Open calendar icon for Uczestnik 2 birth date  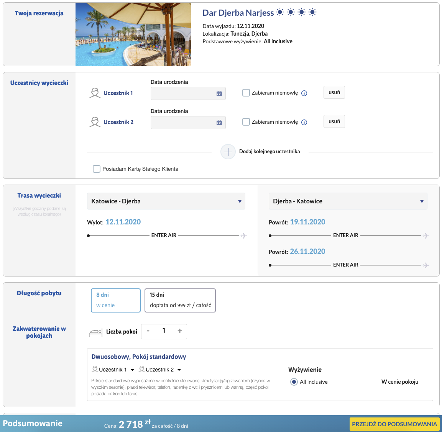coord(219,122)
